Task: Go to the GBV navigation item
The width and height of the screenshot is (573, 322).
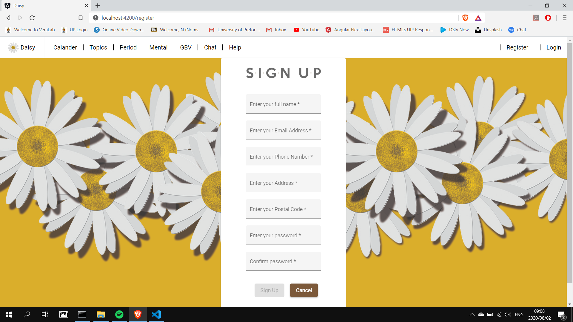Action: pyautogui.click(x=186, y=47)
